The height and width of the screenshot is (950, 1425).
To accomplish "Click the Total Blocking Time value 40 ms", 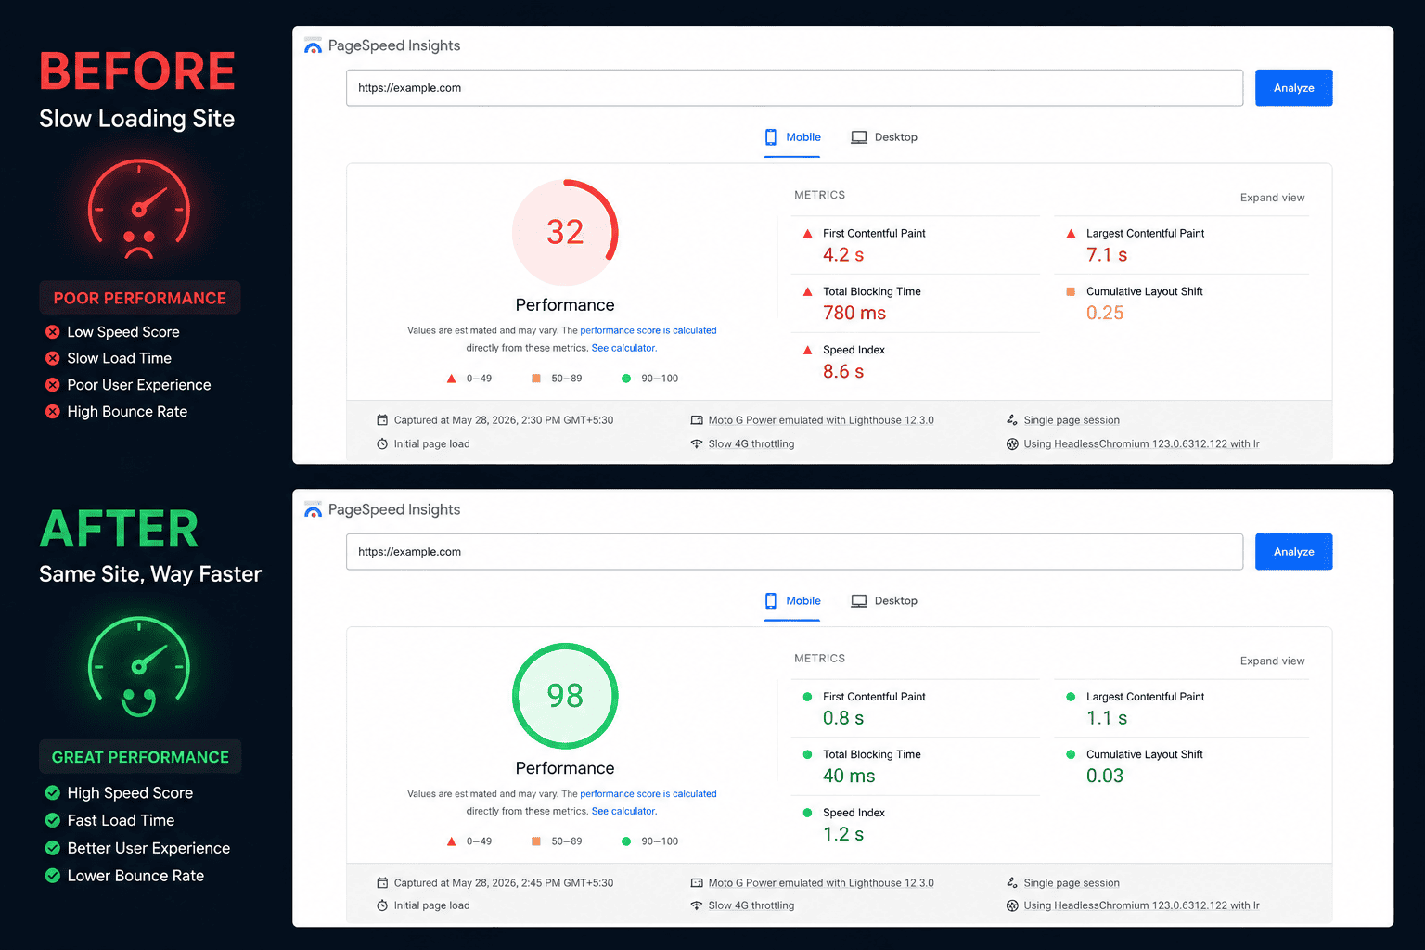I will click(x=849, y=777).
